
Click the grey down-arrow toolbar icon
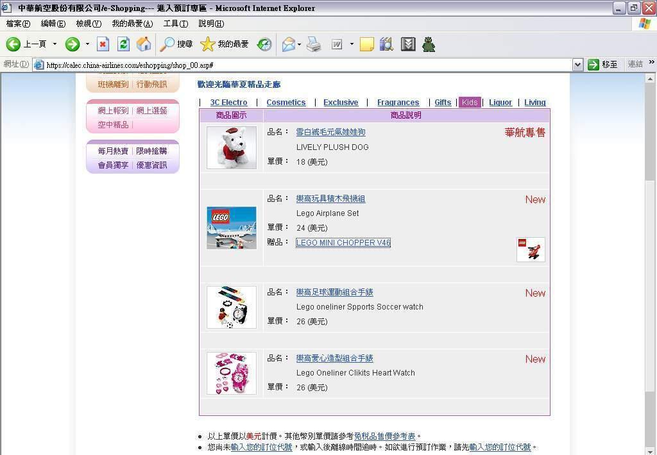click(407, 44)
